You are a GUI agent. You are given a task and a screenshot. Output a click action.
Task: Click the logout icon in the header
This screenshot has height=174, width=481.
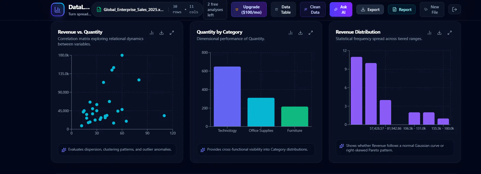[x=454, y=9]
